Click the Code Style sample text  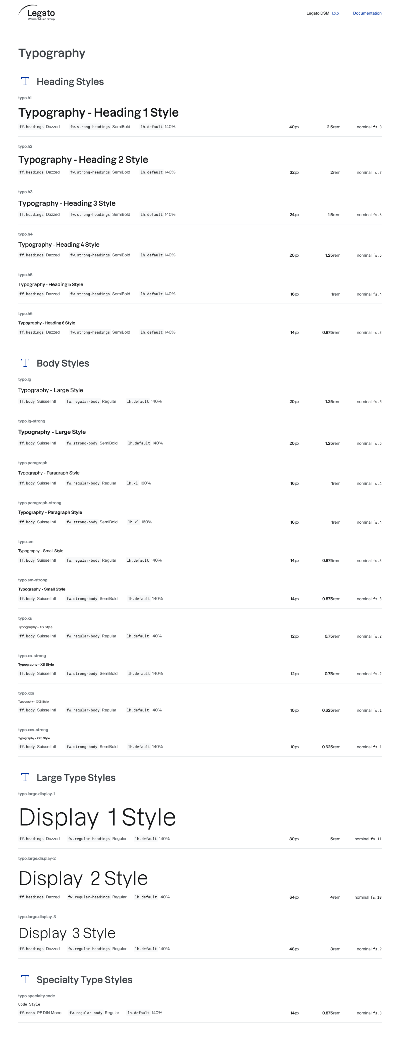[x=29, y=1004]
